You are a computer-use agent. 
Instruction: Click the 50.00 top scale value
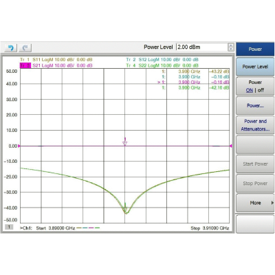pos(12,71)
